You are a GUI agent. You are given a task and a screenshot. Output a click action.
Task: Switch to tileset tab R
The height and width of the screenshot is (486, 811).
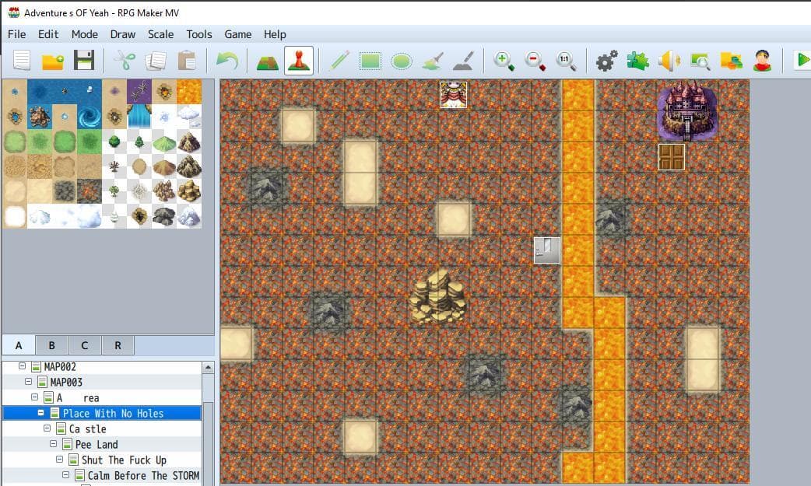[118, 345]
